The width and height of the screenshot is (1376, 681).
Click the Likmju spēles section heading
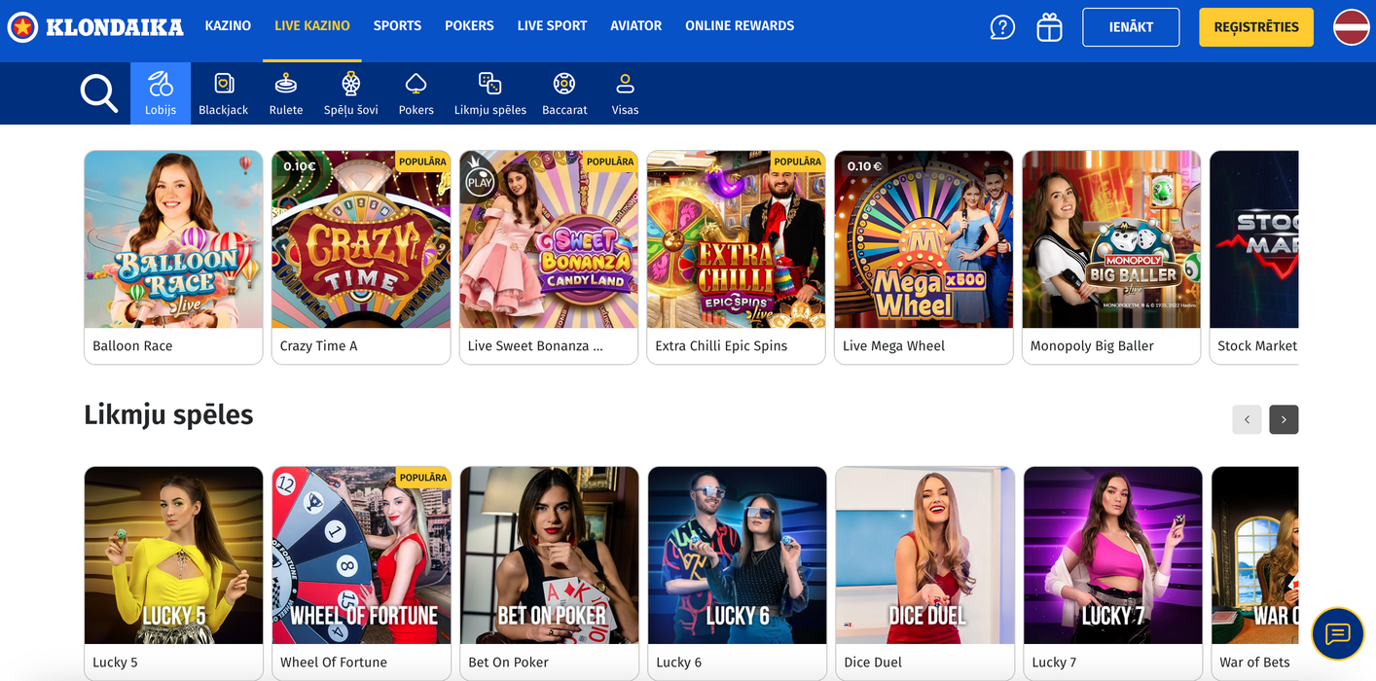168,415
